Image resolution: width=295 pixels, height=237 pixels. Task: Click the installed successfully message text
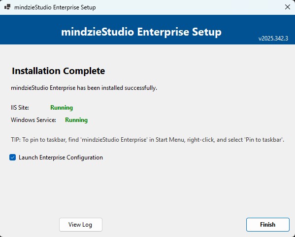click(x=84, y=88)
